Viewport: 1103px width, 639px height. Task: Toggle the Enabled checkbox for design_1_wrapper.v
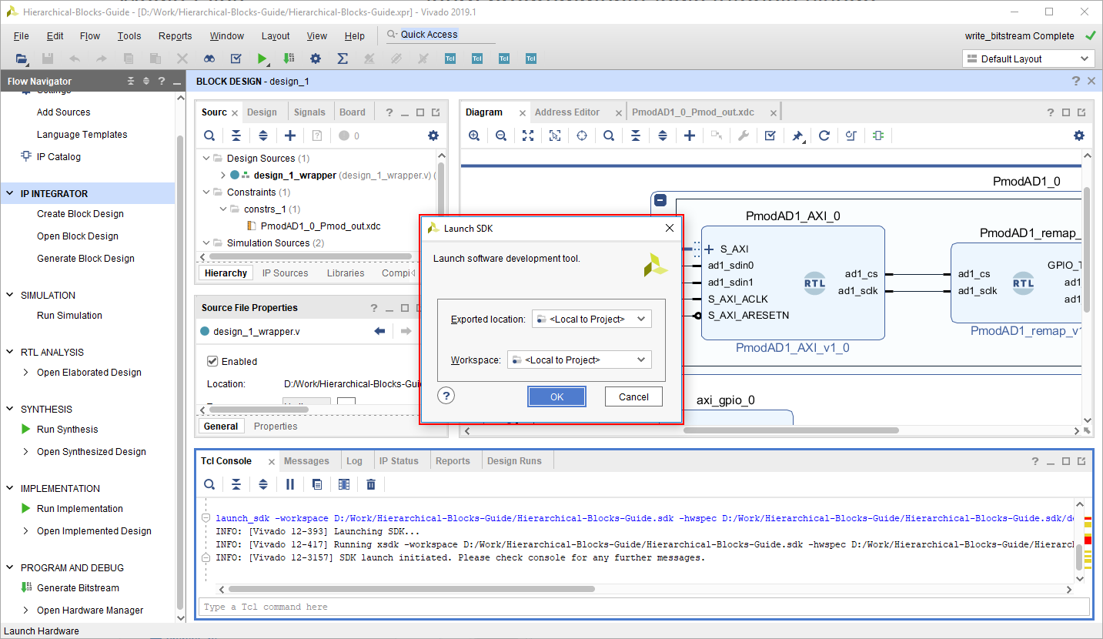[213, 361]
